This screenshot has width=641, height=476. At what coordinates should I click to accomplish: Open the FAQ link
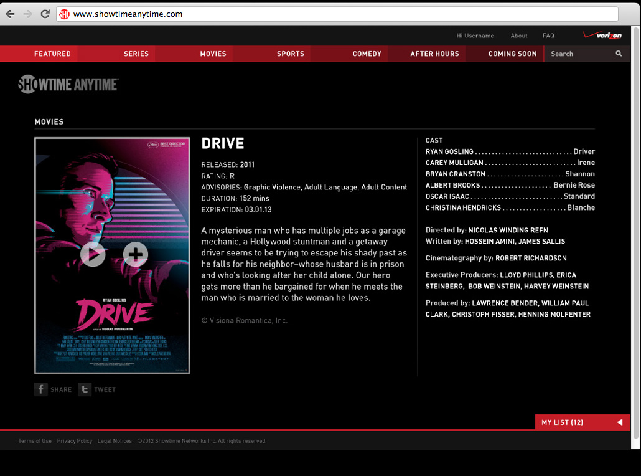click(x=548, y=36)
